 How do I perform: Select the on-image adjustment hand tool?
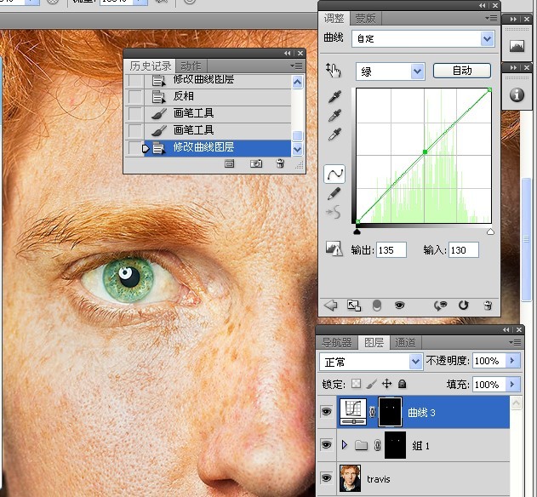pos(334,71)
